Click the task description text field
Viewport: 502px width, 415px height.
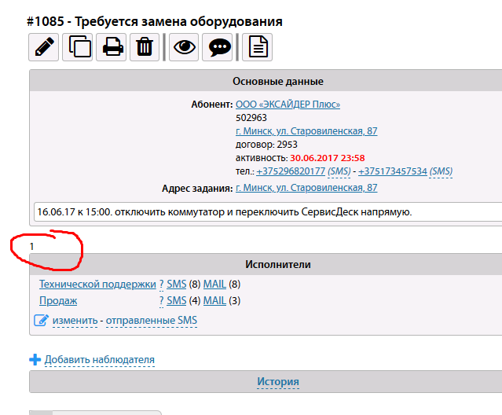click(x=268, y=211)
